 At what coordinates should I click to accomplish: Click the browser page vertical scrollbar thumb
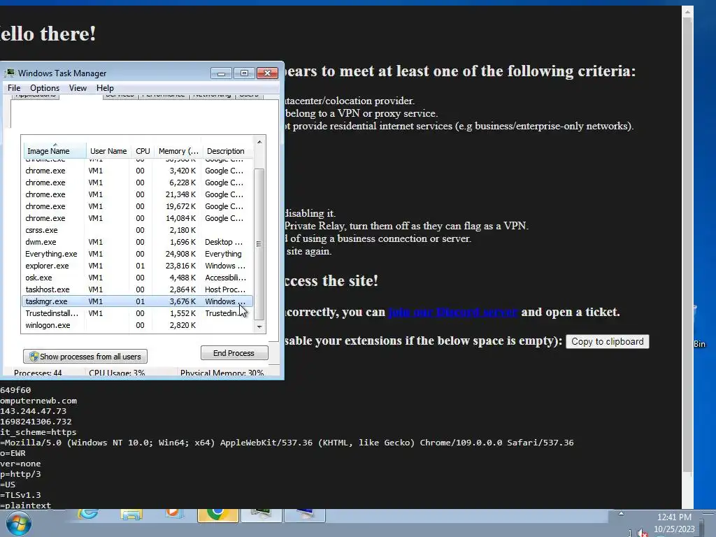click(688, 246)
